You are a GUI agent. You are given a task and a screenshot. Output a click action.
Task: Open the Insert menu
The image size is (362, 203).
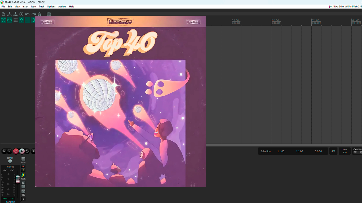[25, 7]
